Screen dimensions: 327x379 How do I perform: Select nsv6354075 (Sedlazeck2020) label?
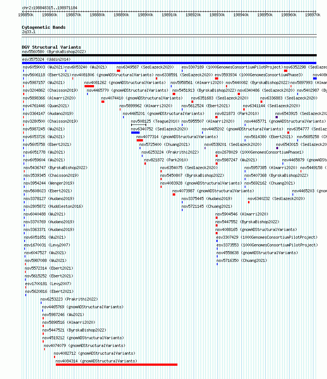189,168
